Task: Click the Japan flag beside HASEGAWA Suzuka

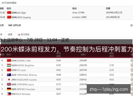Action: [x=9, y=80]
